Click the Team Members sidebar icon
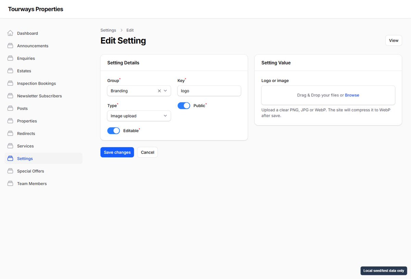This screenshot has height=279, width=411. coord(10,183)
